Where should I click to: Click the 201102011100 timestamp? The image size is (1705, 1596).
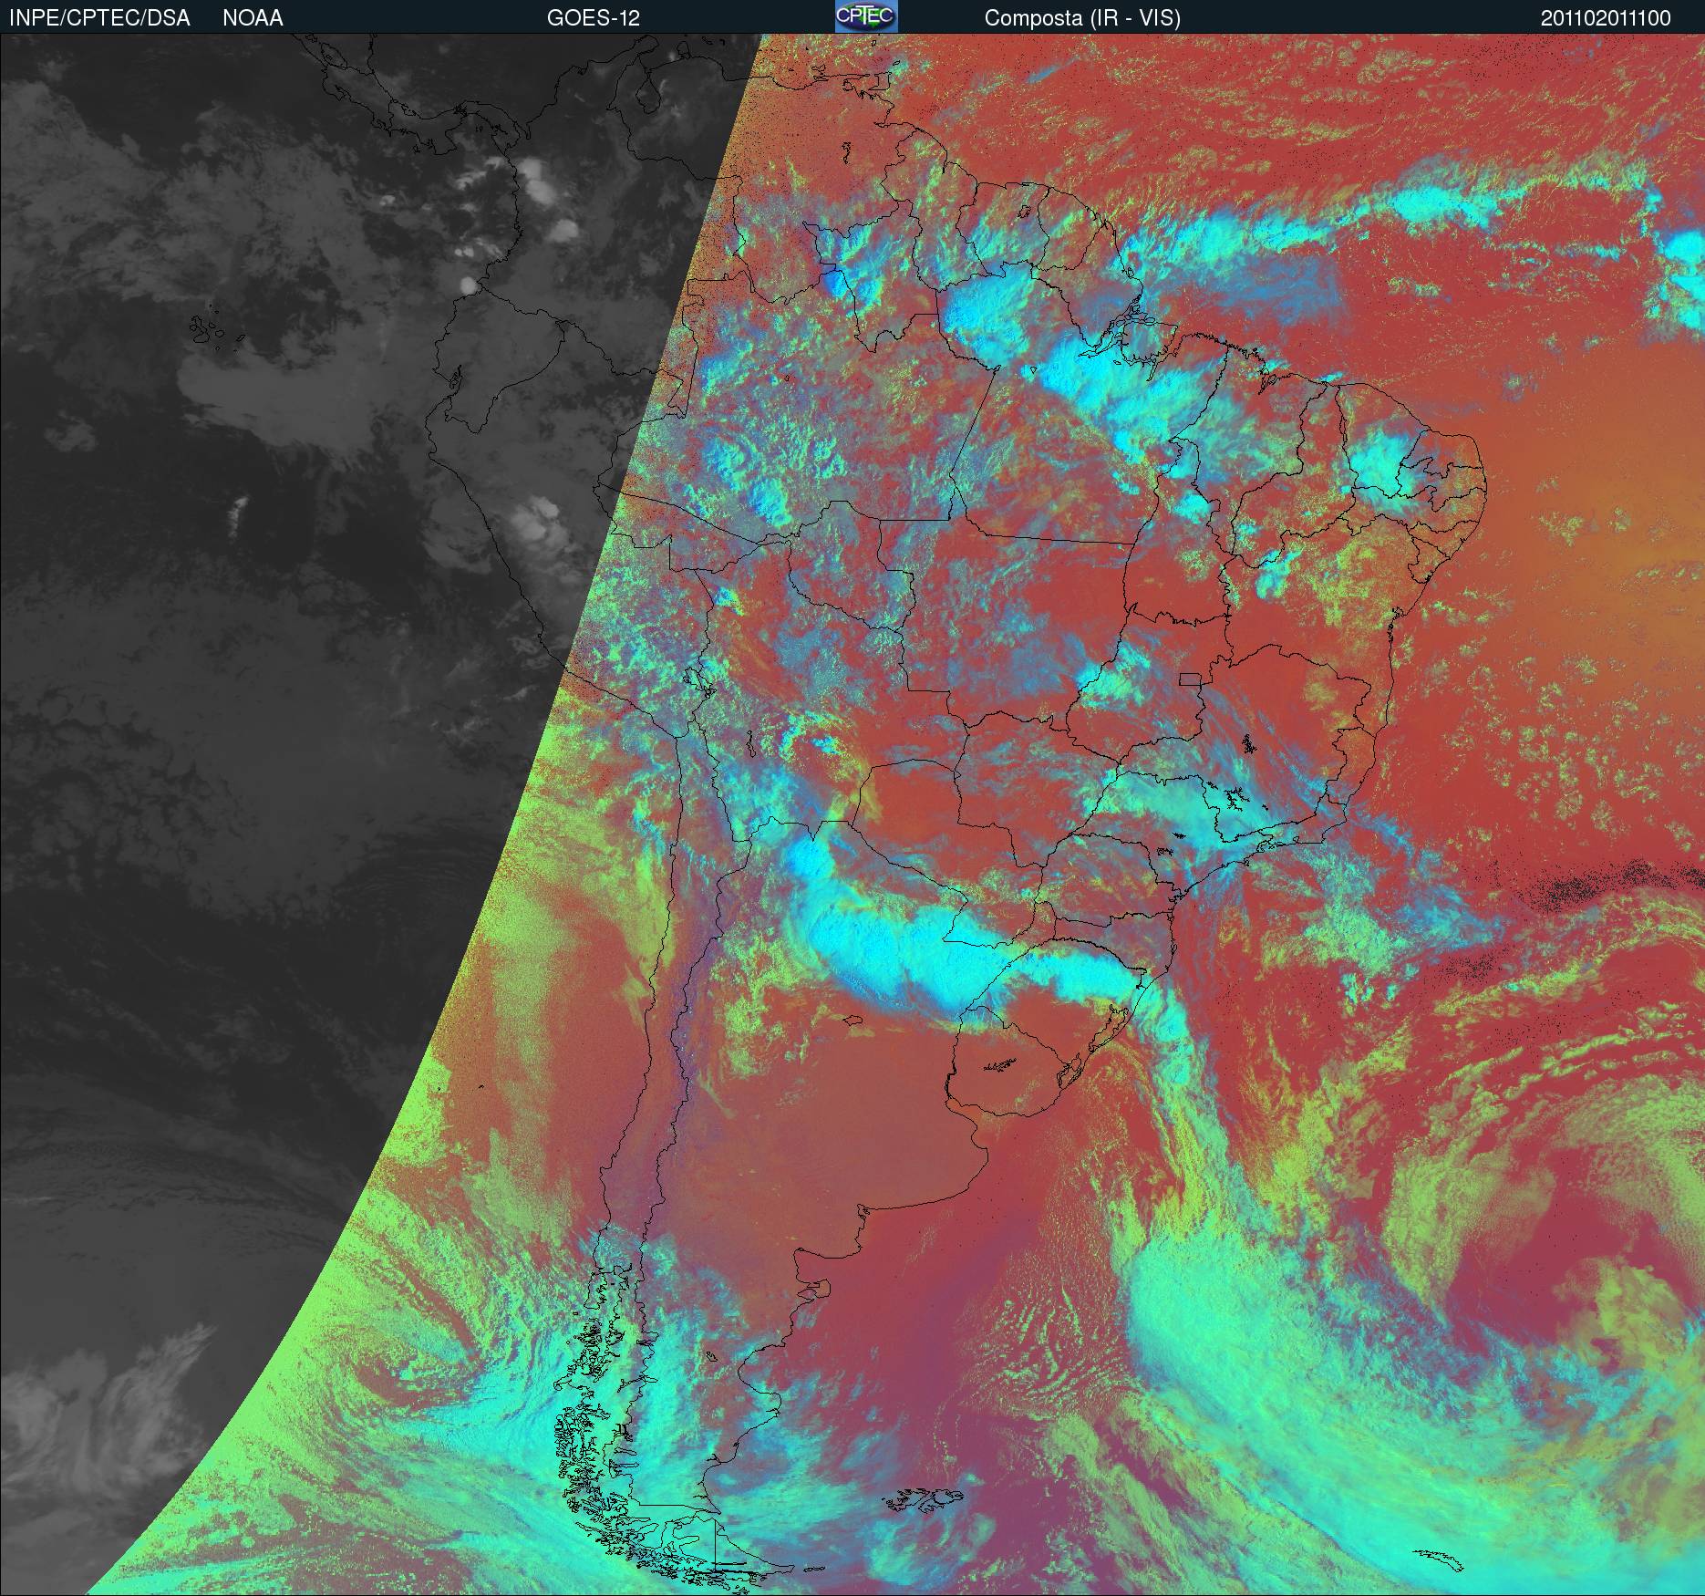(1606, 18)
